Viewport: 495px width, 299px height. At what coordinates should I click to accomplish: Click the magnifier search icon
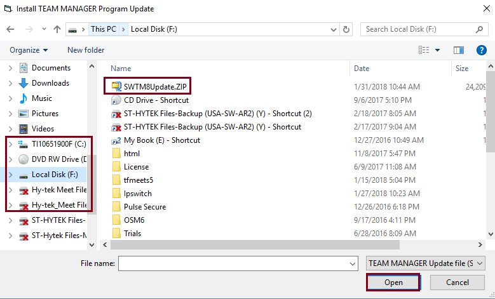pyautogui.click(x=479, y=29)
